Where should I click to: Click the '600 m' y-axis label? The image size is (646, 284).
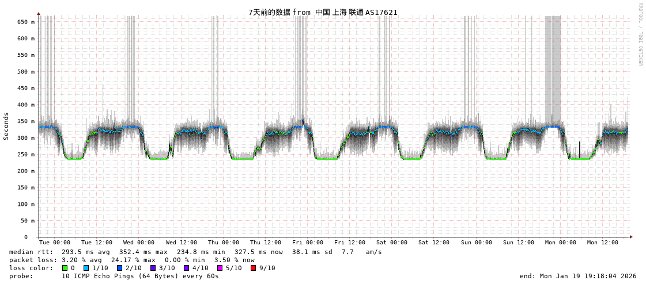(26, 38)
